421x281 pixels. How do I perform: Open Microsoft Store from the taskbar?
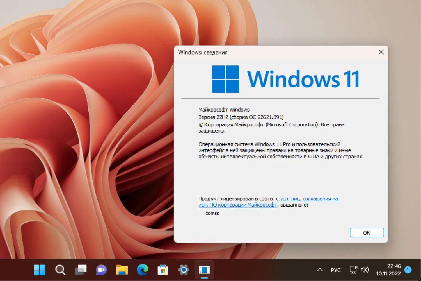click(163, 270)
